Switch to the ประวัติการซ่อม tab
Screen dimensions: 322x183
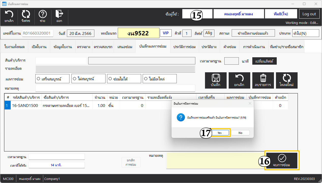[x=184, y=47]
